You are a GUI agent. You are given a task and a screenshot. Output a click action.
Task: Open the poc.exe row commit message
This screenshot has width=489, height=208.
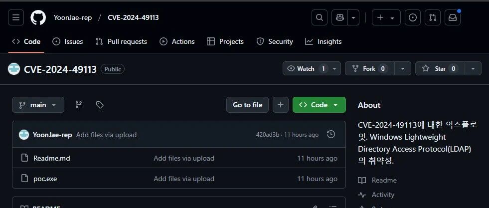click(184, 179)
